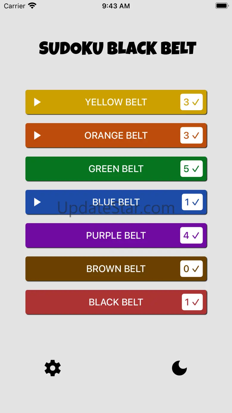Screen dimensions: 232x413
Task: Select the Orange Belt level label
Action: coord(116,135)
